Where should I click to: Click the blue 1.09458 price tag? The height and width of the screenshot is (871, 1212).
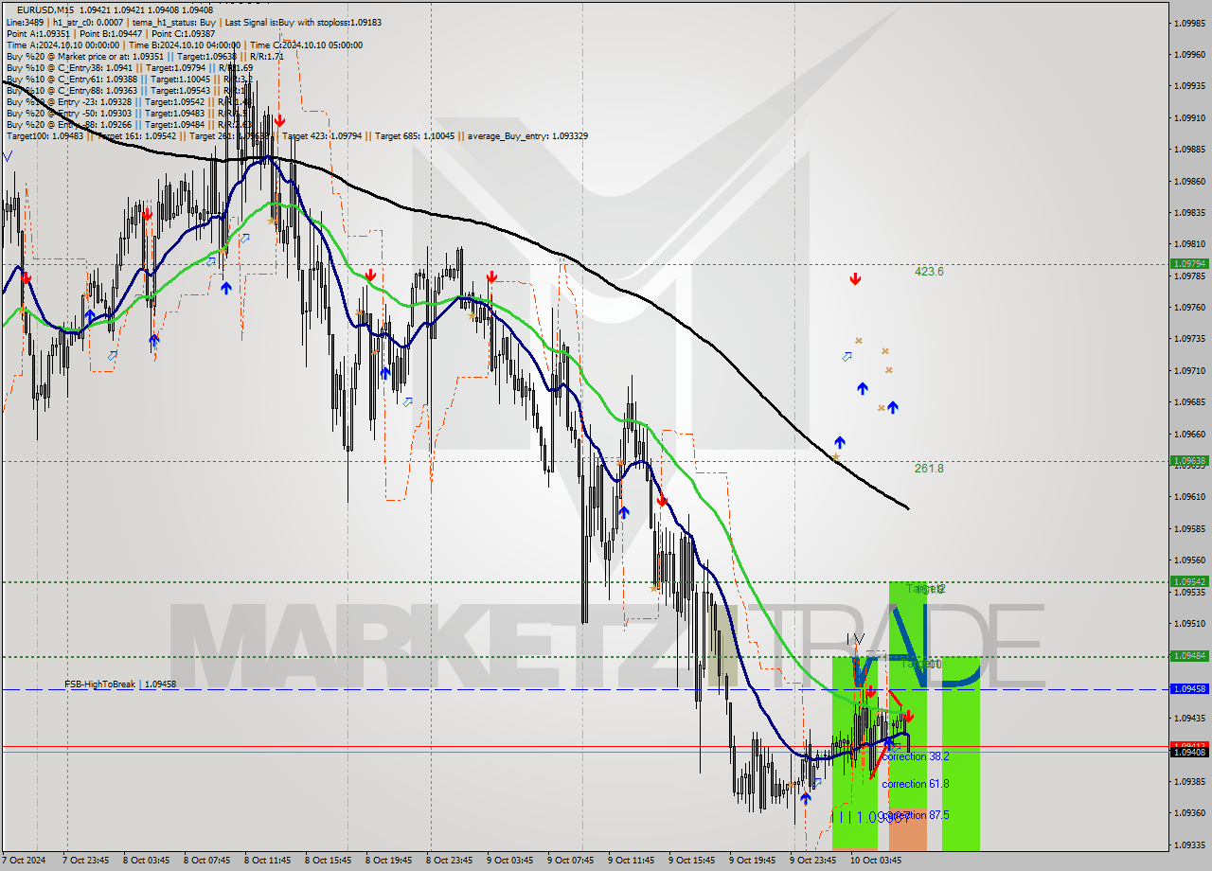point(1189,689)
